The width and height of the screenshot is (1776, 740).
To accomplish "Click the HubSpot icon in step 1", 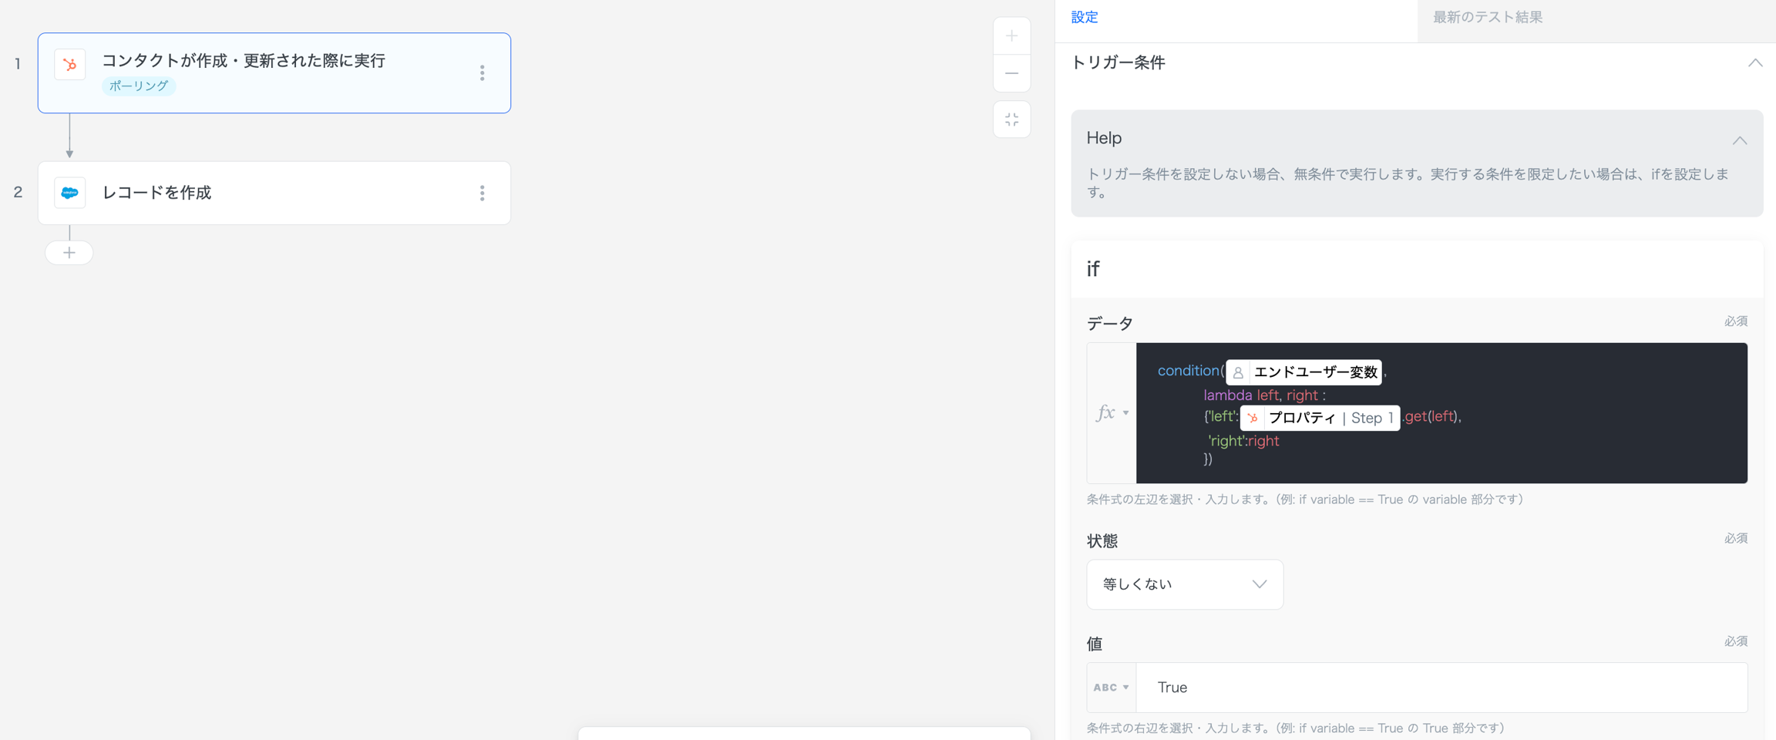I will 69,65.
